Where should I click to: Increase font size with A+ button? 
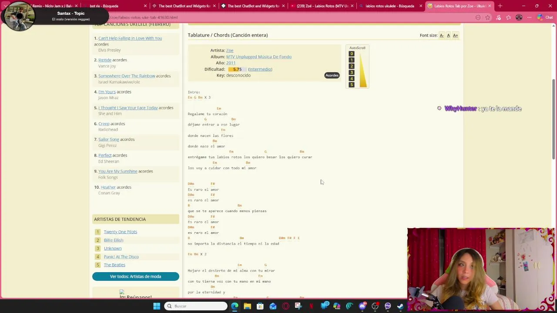pyautogui.click(x=455, y=35)
